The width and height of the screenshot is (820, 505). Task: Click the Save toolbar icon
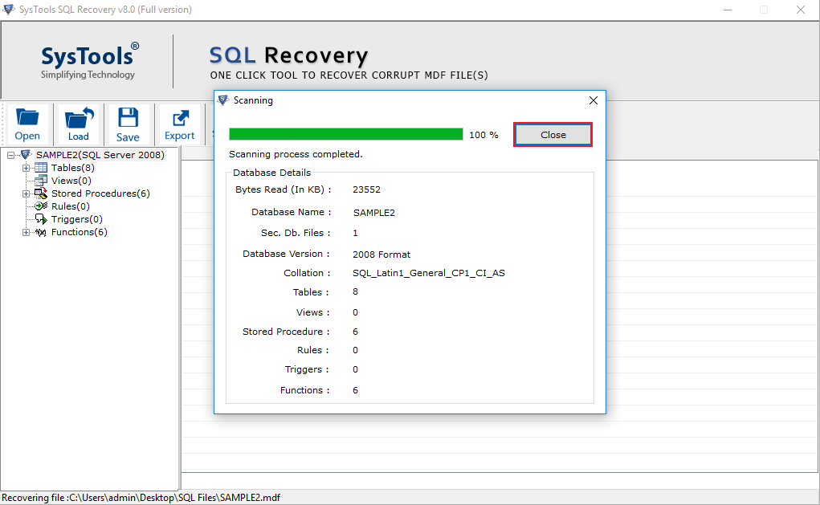tap(128, 124)
